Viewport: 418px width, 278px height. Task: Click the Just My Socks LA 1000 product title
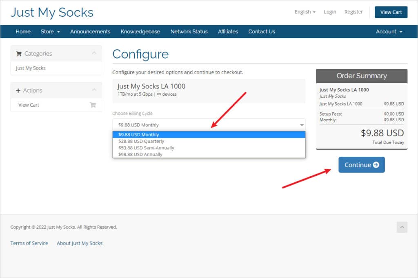151,86
